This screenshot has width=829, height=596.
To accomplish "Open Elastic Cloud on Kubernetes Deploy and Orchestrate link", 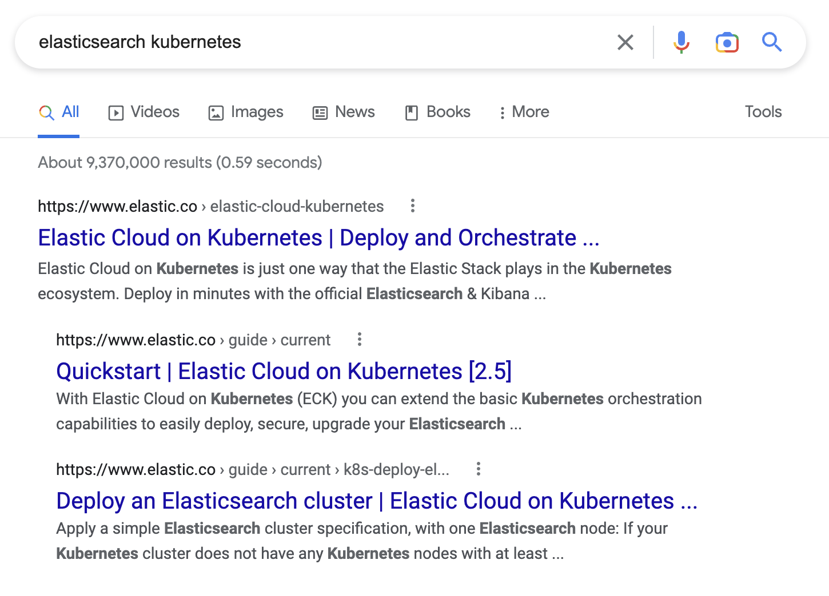I will (x=318, y=237).
